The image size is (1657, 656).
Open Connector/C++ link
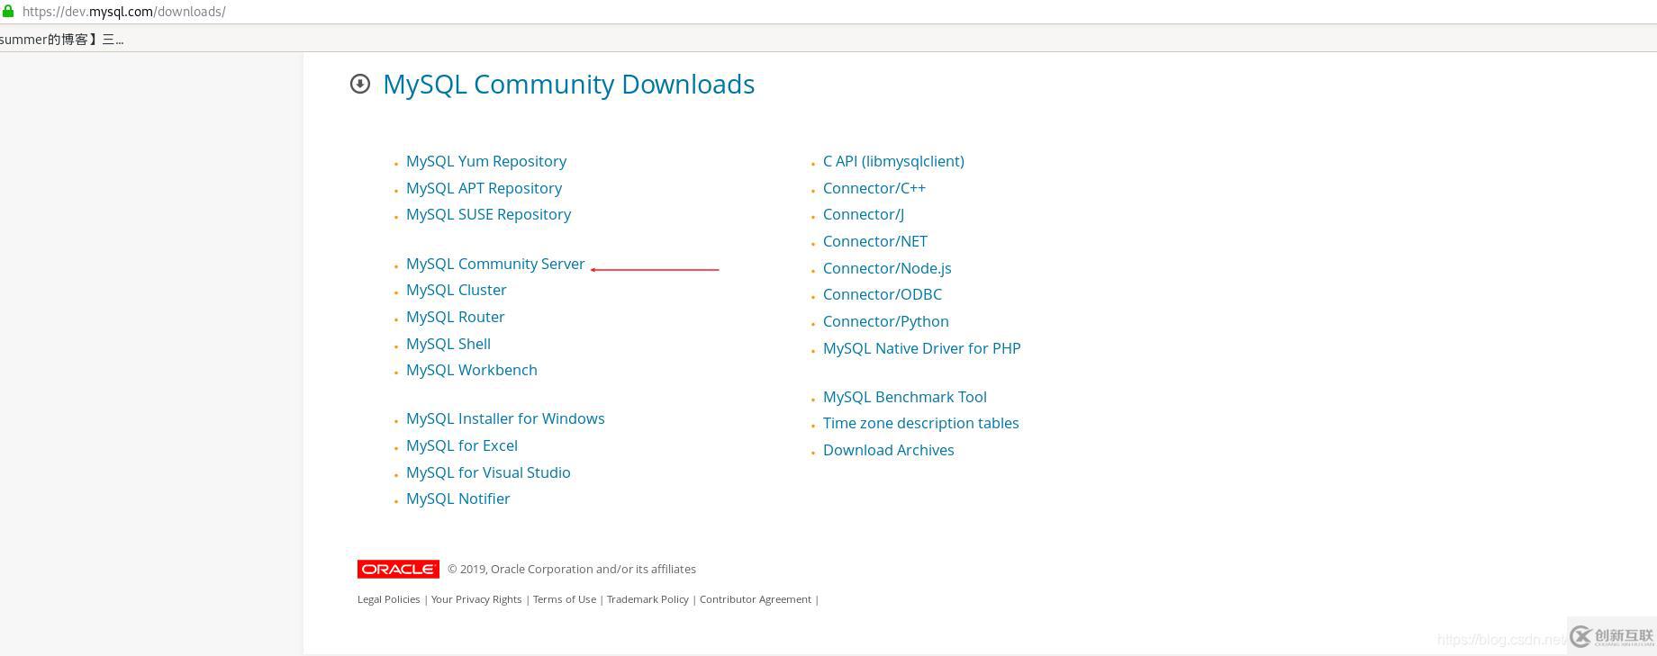click(874, 188)
